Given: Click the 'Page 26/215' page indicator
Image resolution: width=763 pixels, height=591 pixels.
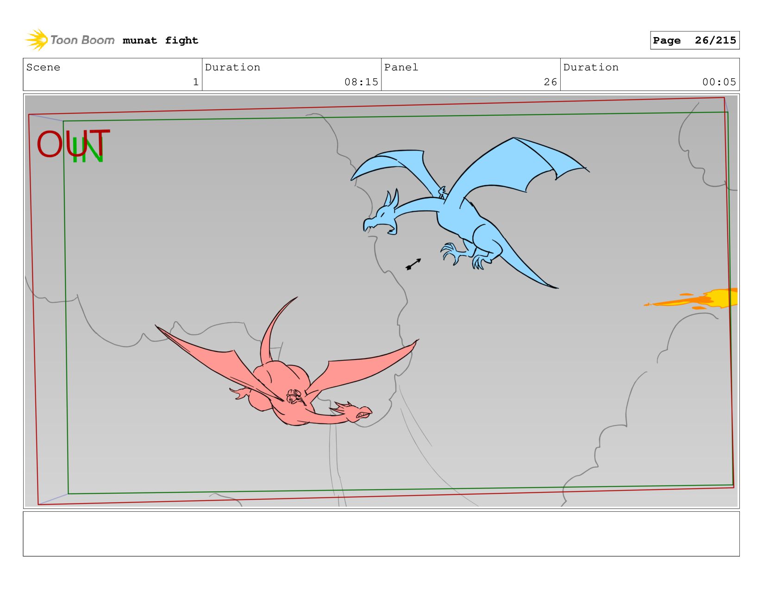Looking at the screenshot, I should [x=694, y=40].
